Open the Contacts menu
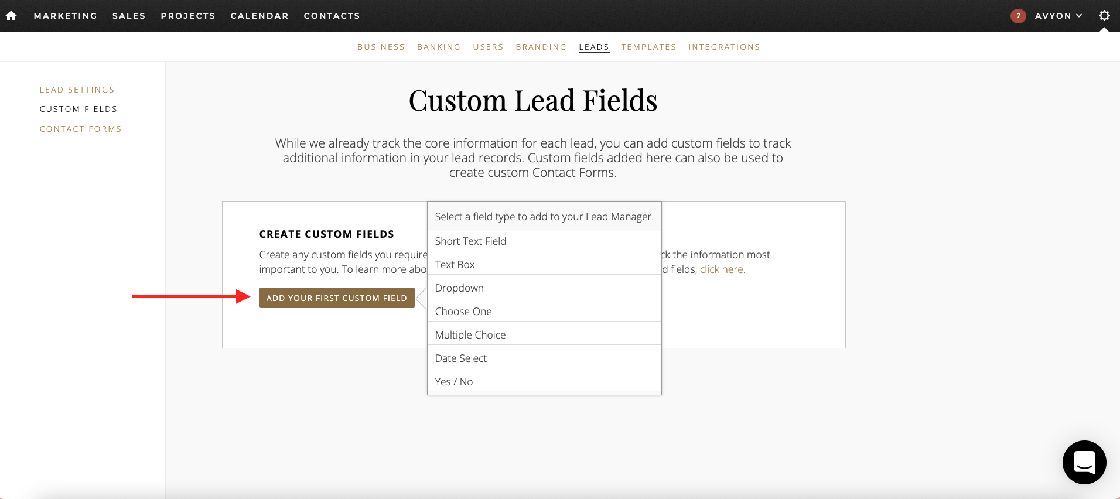This screenshot has height=499, width=1120. (x=332, y=16)
